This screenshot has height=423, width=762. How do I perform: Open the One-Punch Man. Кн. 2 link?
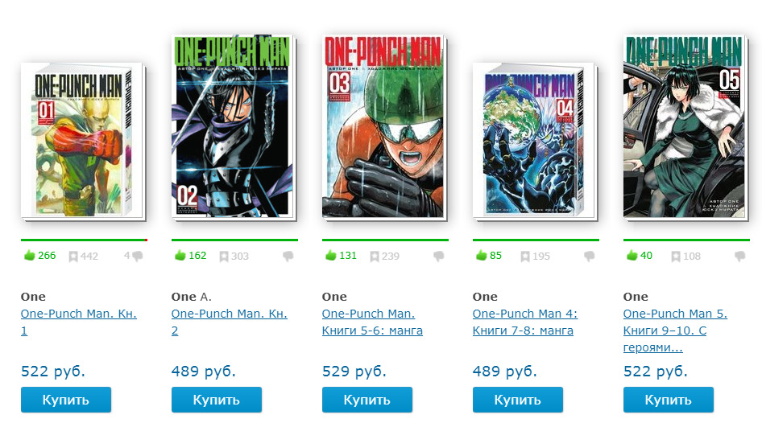(230, 322)
